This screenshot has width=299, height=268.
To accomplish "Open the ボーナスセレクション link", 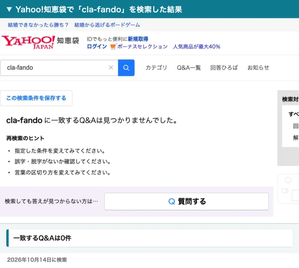I will tap(142, 46).
